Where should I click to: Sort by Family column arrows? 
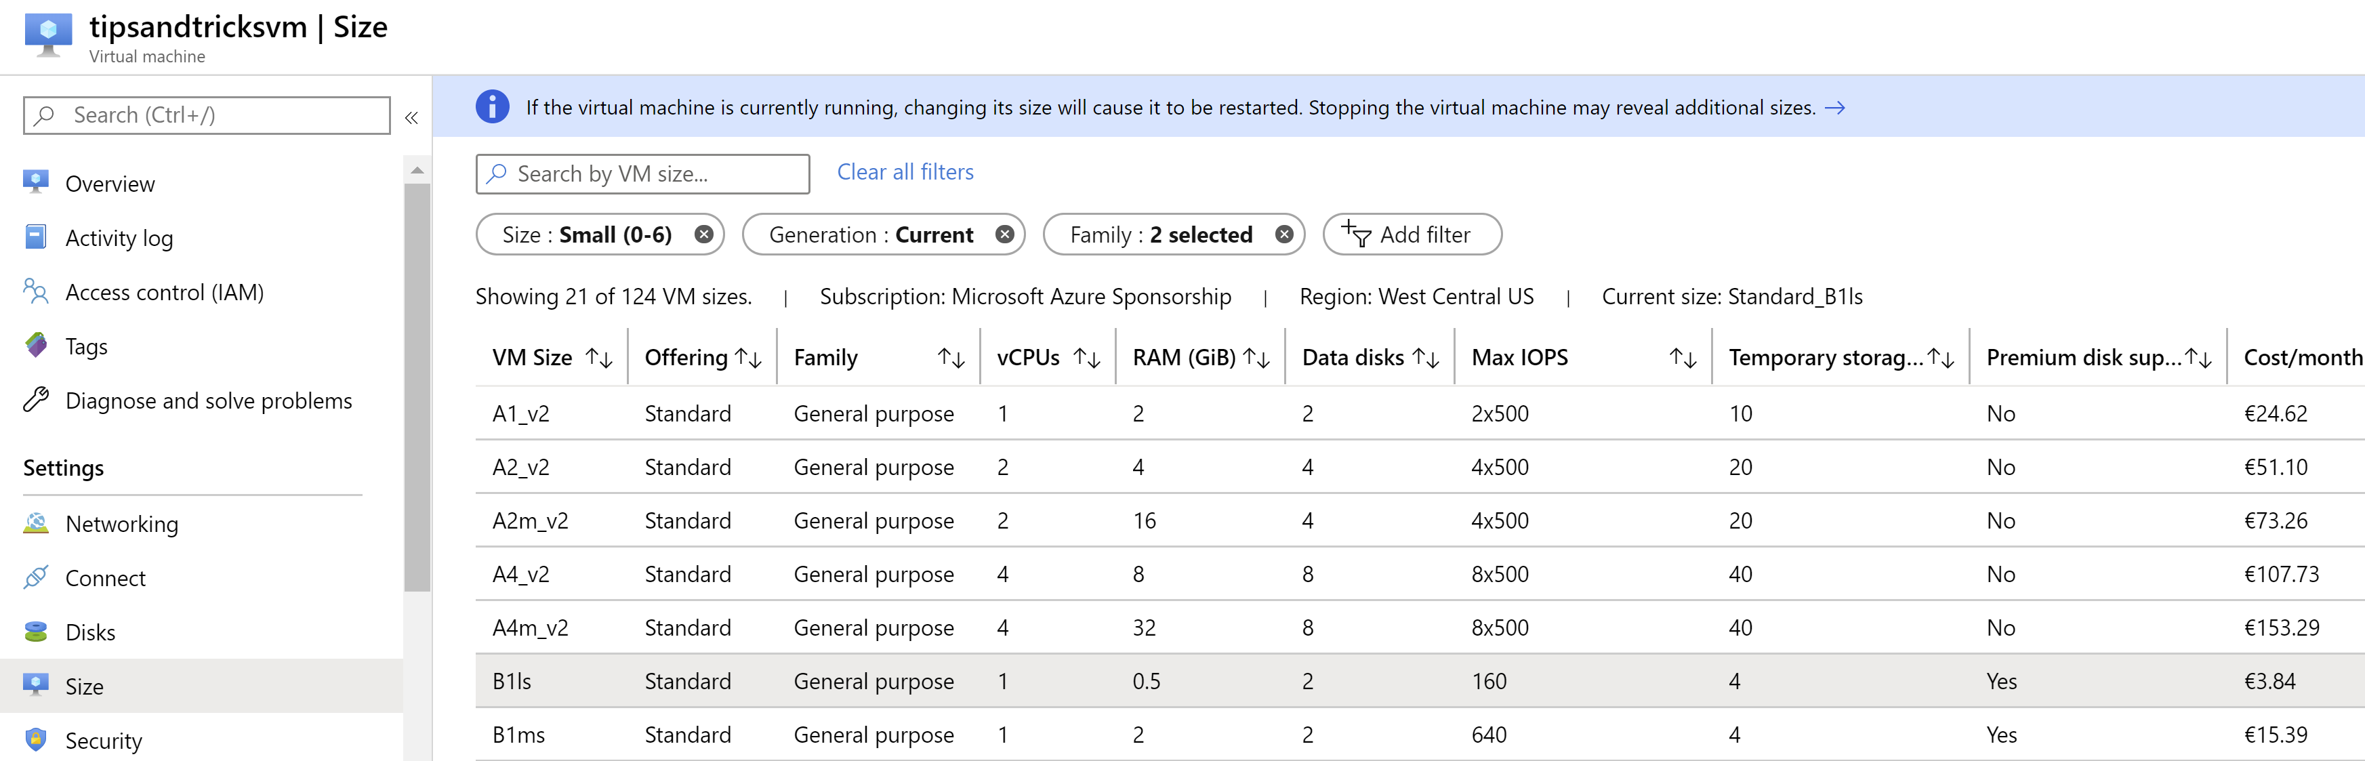(951, 358)
